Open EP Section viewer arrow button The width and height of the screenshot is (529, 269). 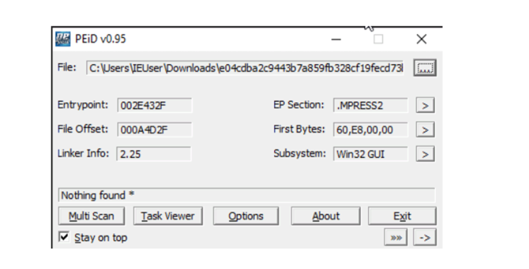(425, 106)
